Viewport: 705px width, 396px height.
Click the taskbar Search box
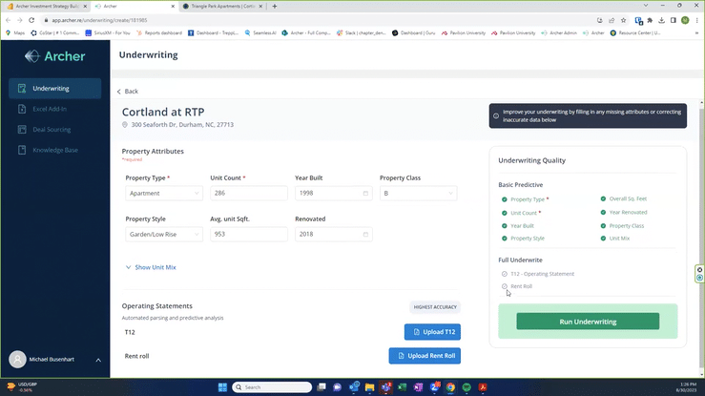(x=272, y=387)
